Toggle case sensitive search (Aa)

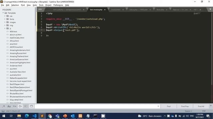coord(9,106)
